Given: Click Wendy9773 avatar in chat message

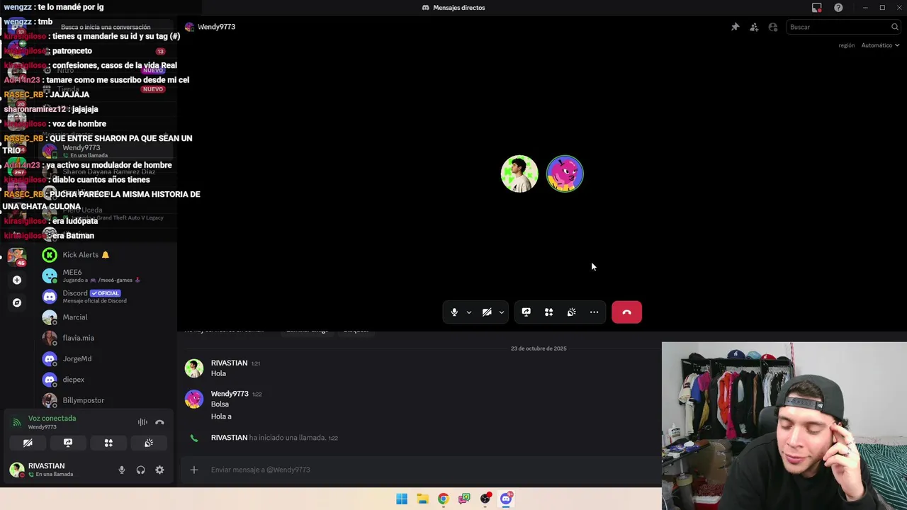Looking at the screenshot, I should coord(194,399).
